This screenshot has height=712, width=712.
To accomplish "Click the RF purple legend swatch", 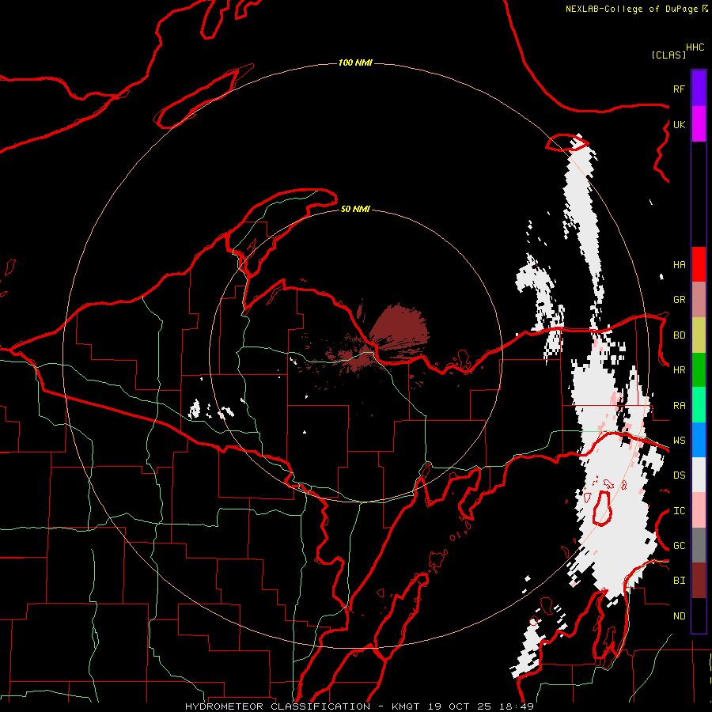I will click(x=699, y=89).
